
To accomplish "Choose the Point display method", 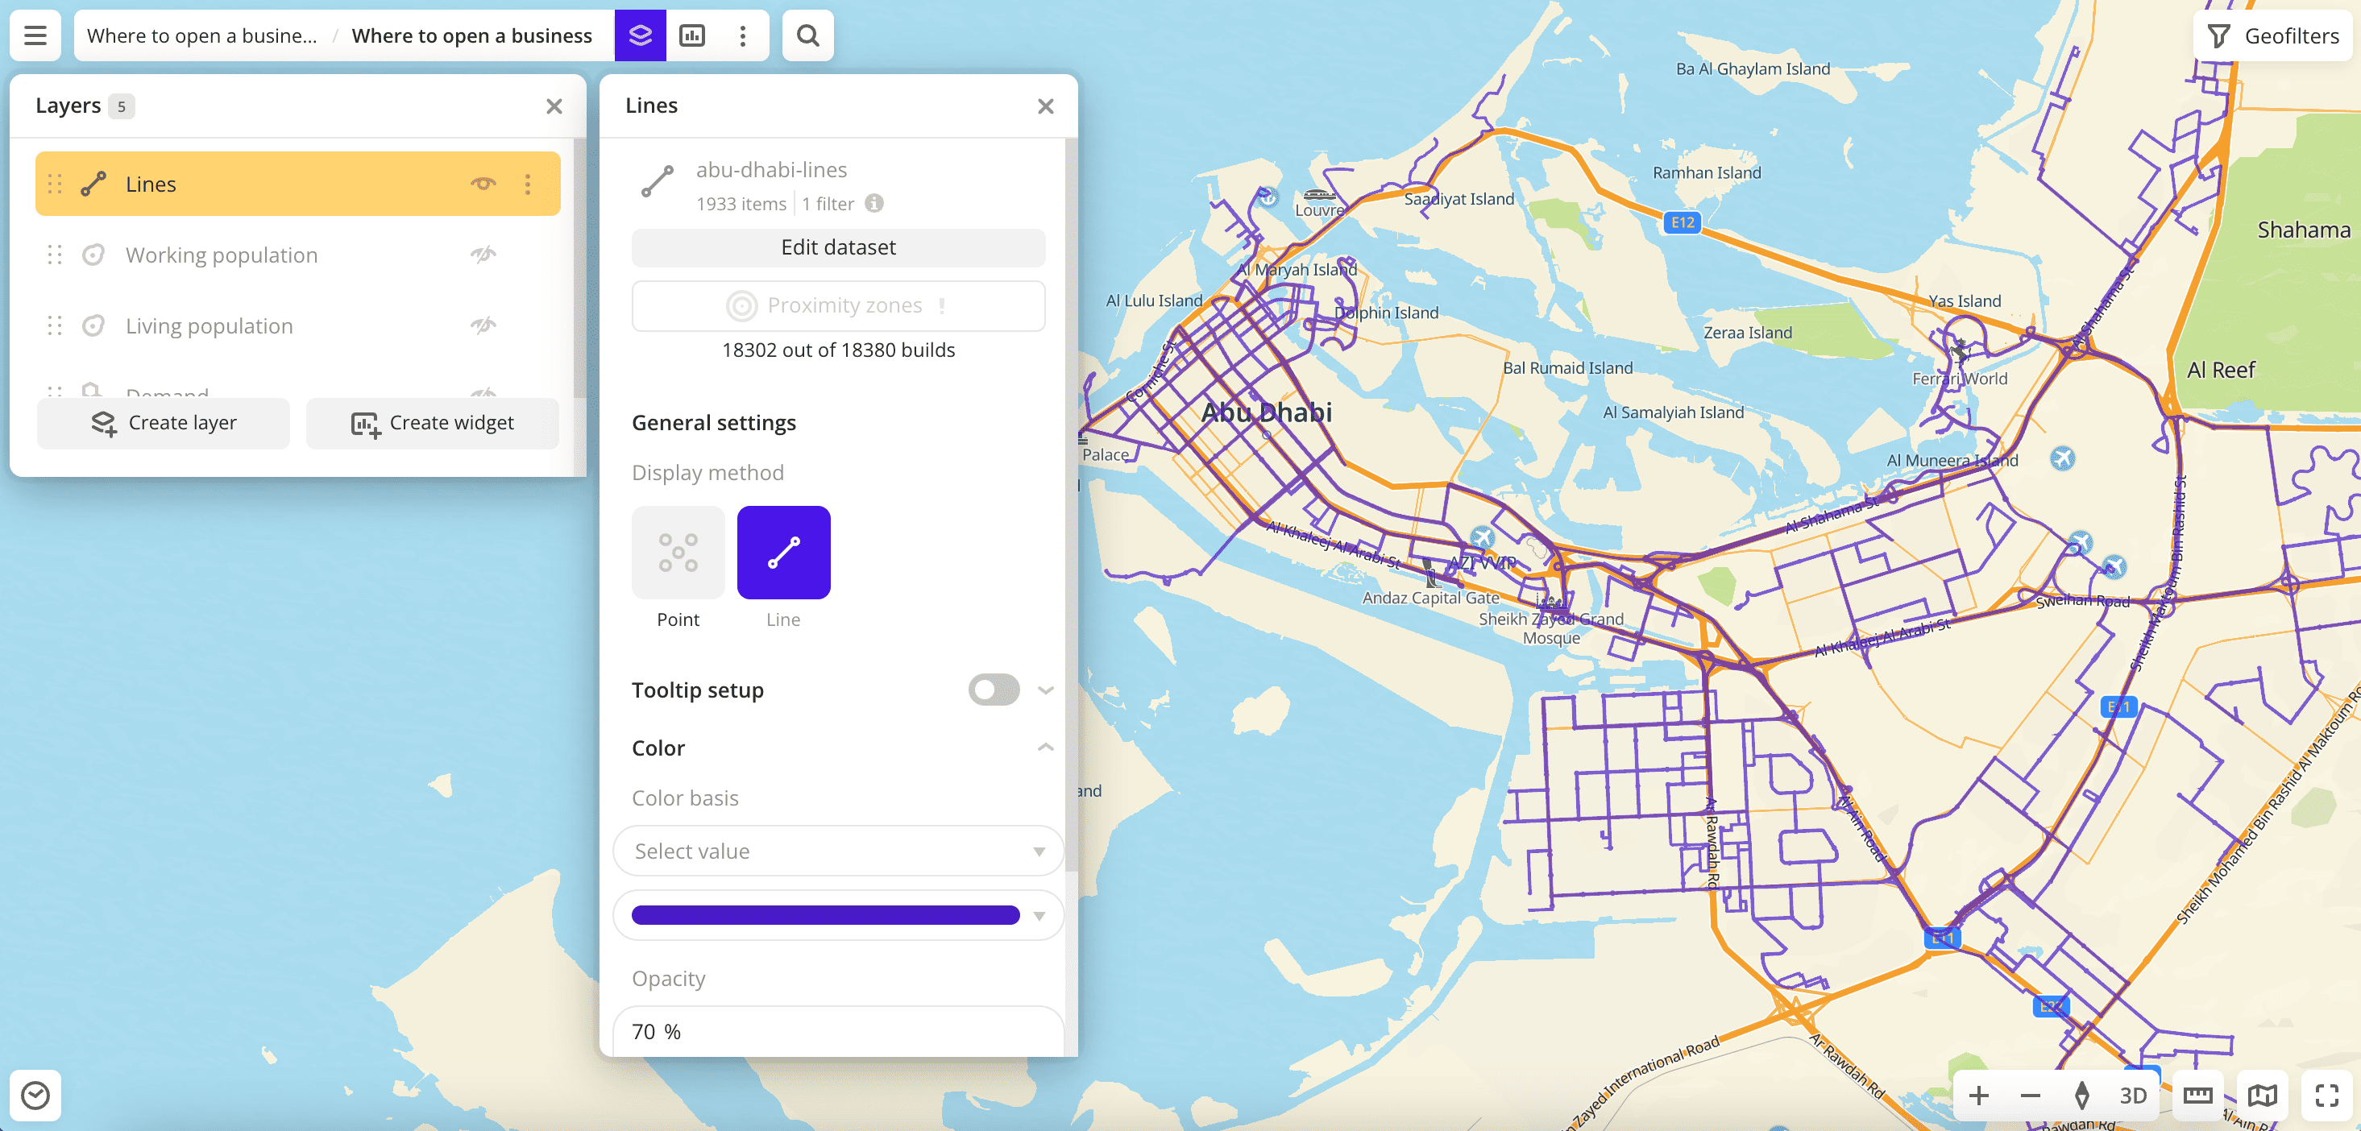I will coord(678,553).
